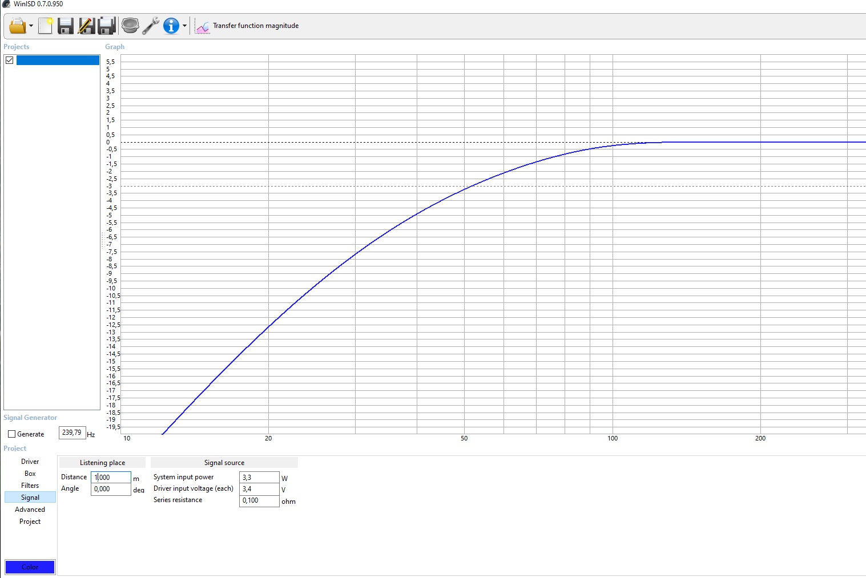The image size is (866, 578).
Task: Switch to the Filters tab
Action: click(x=30, y=486)
